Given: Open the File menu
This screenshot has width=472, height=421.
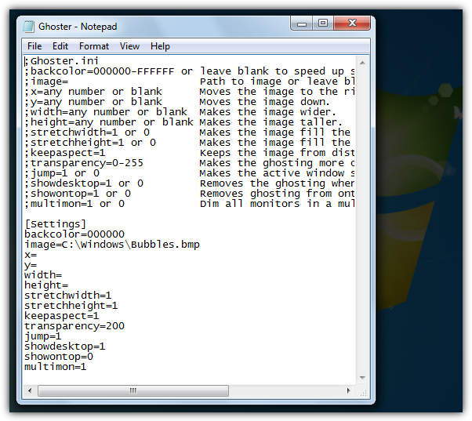Looking at the screenshot, I should click(x=34, y=46).
